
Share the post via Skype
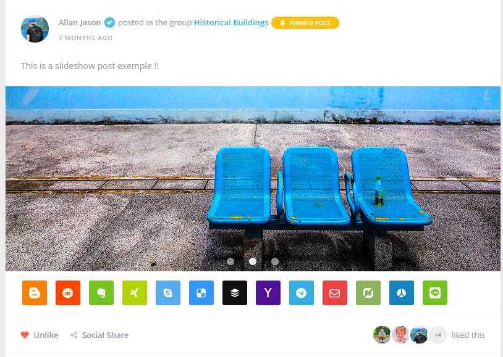(x=168, y=293)
